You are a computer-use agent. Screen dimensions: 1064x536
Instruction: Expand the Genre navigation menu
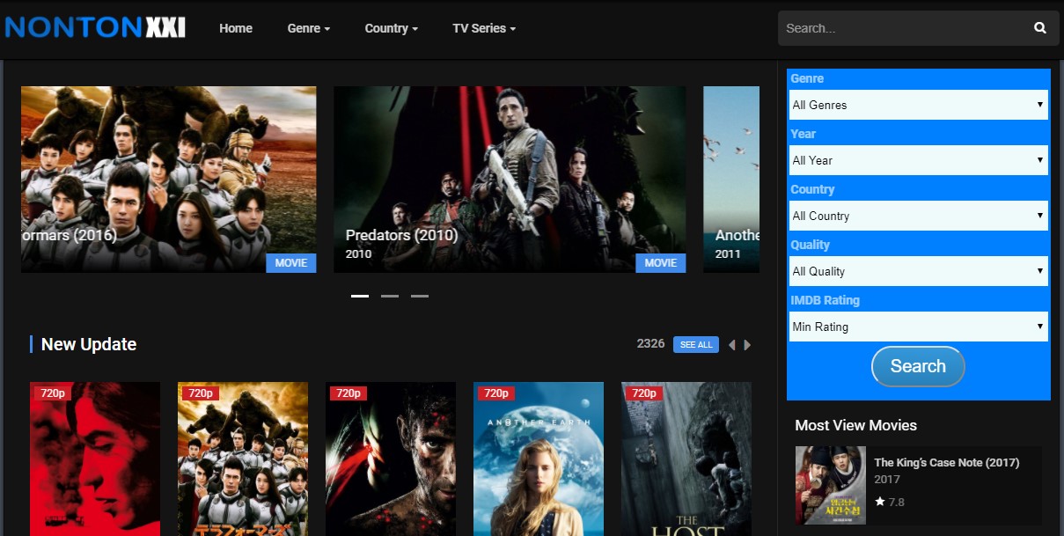(309, 28)
